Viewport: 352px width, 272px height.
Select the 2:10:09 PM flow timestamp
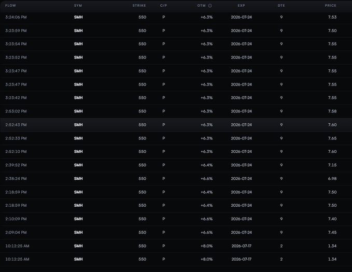[16, 219]
